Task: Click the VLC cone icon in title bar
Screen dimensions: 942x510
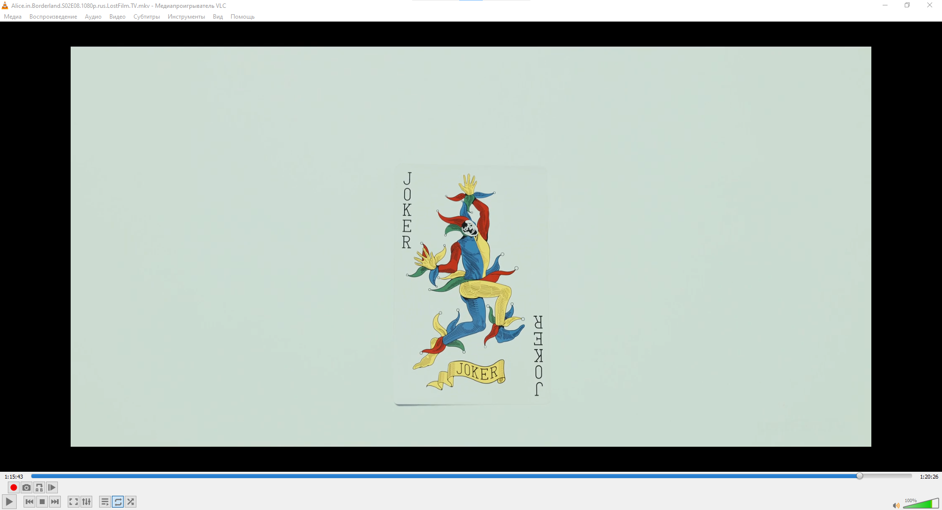Action: point(5,5)
